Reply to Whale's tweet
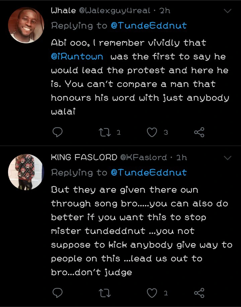The height and width of the screenshot is (307, 241). 58,133
